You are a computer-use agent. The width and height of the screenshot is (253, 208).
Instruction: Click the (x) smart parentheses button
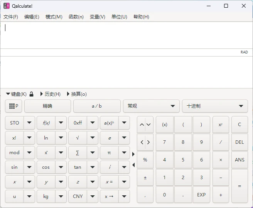point(165,125)
